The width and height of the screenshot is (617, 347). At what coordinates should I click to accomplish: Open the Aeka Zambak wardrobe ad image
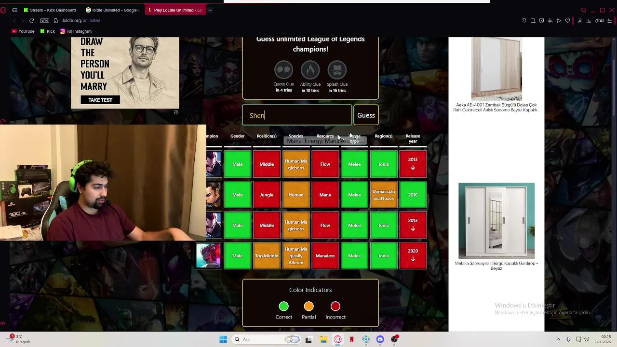pyautogui.click(x=496, y=69)
